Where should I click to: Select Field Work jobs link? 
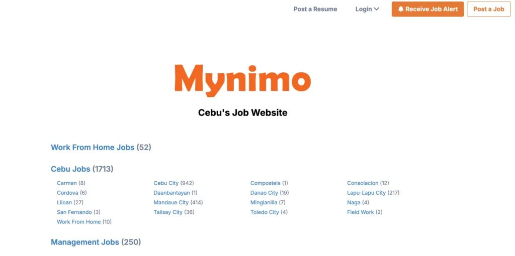pyautogui.click(x=360, y=212)
